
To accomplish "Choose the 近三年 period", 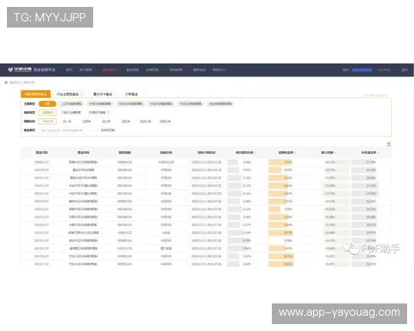I will point(106,121).
